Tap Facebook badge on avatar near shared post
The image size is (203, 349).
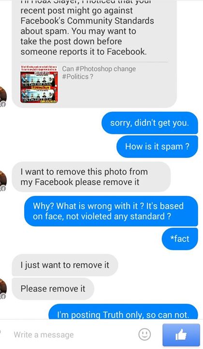pos(3,104)
